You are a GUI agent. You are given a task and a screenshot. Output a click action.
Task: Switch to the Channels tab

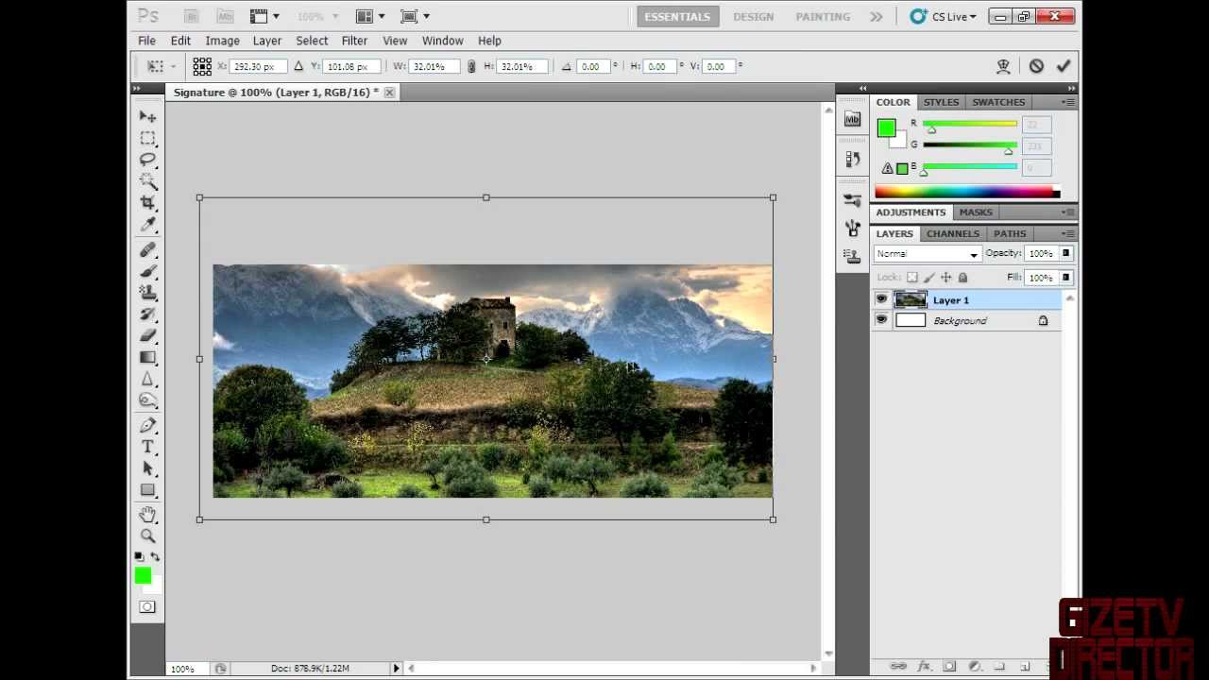click(x=952, y=233)
